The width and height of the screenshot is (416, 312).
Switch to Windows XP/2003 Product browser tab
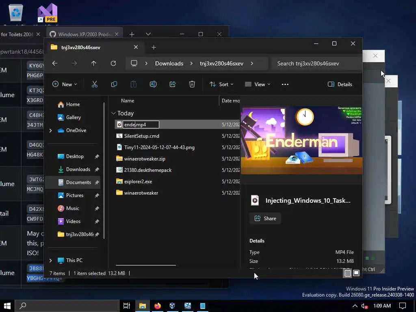click(85, 34)
